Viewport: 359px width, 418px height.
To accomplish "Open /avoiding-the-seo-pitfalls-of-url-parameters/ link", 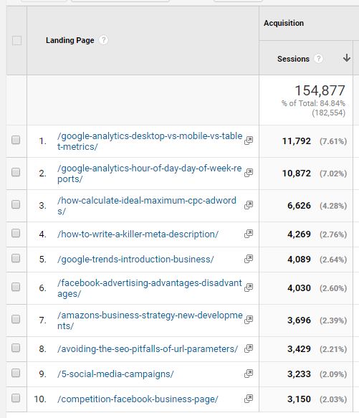I will click(148, 349).
